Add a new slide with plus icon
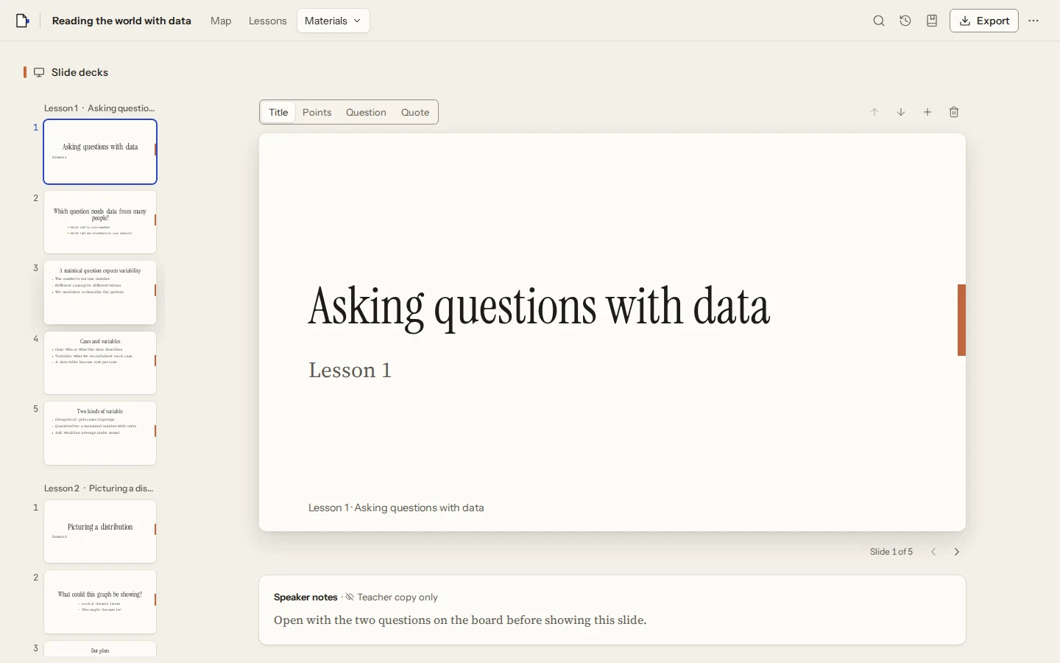Viewport: 1060px width, 663px height. coord(928,112)
